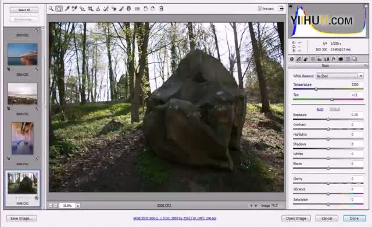Select the Spot Removal tool
Image resolution: width=372 pixels, height=227 pixels.
tap(106, 9)
